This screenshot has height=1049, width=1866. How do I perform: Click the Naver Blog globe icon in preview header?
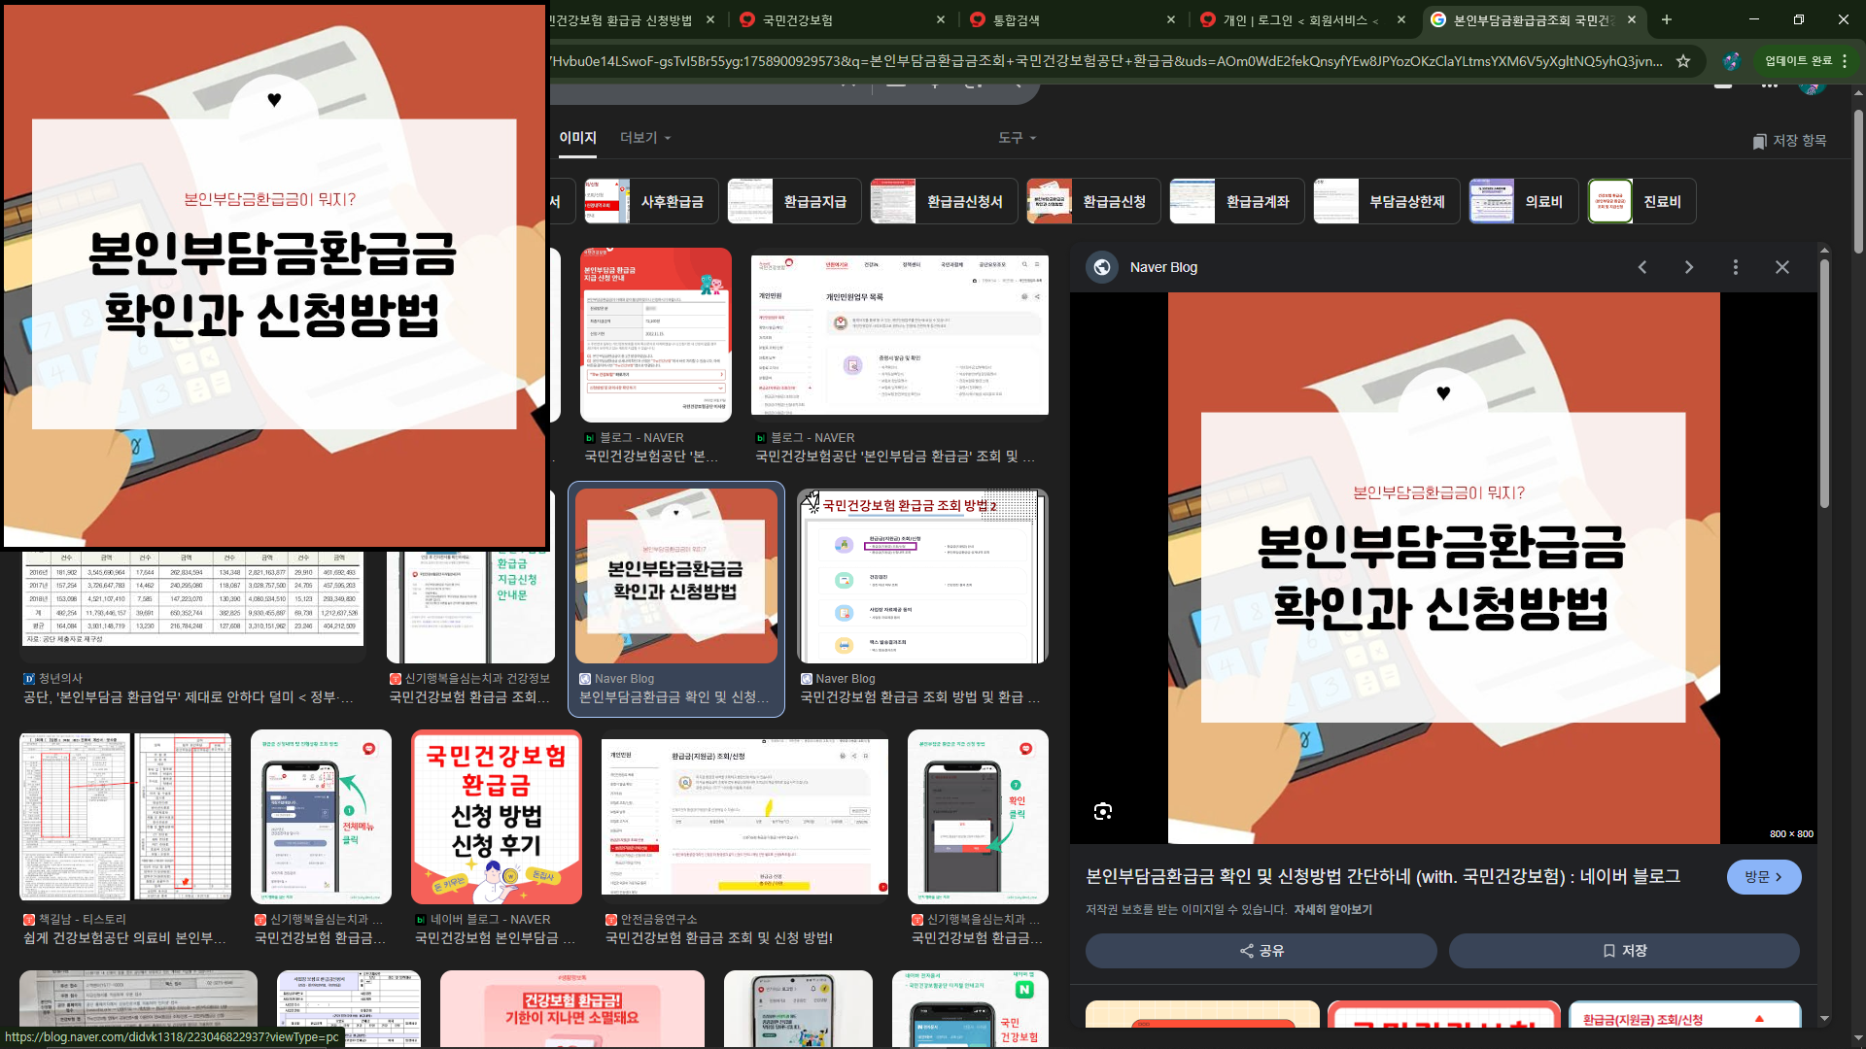coord(1102,267)
